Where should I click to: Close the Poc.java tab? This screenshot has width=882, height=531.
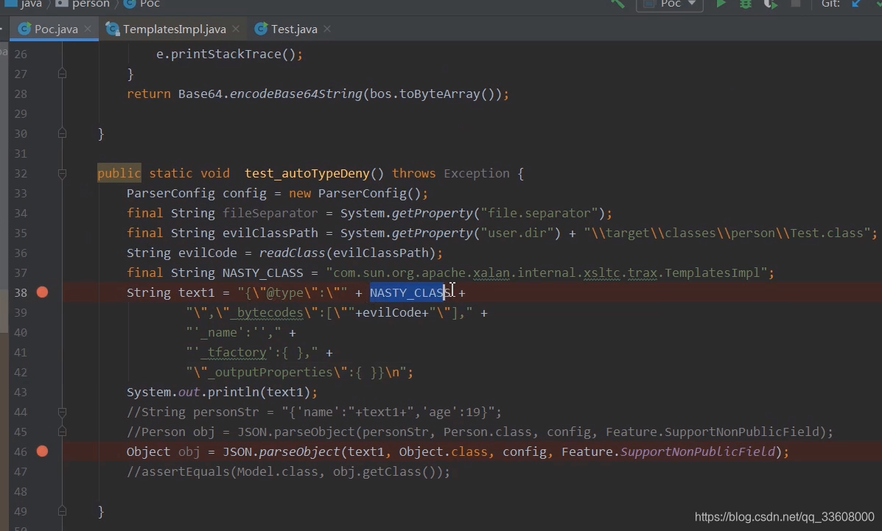88,29
